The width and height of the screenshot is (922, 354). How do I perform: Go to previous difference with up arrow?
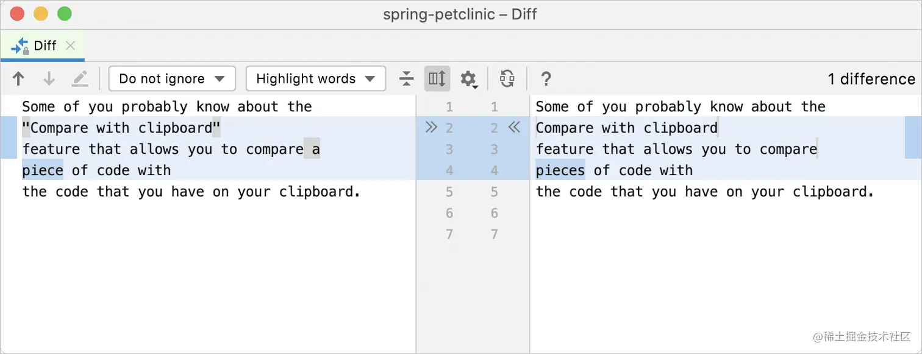(x=19, y=78)
